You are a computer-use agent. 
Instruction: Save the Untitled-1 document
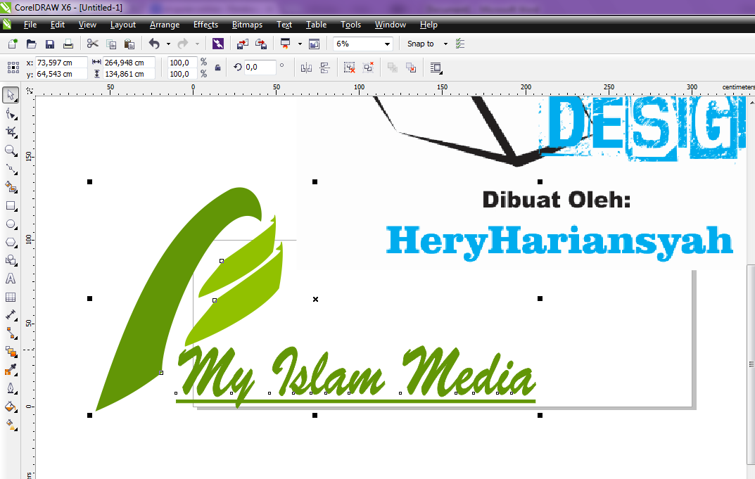point(49,43)
